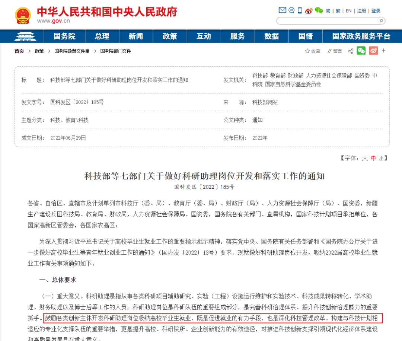This screenshot has width=402, height=341.
Task: Open the government mailbox envelope icon
Action: pyautogui.click(x=282, y=10)
